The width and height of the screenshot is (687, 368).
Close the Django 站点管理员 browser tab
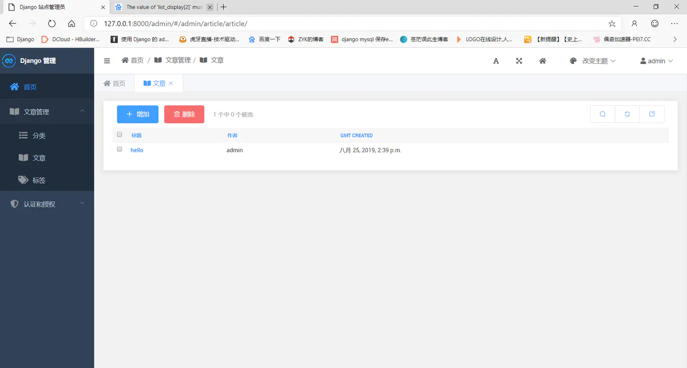click(x=103, y=7)
